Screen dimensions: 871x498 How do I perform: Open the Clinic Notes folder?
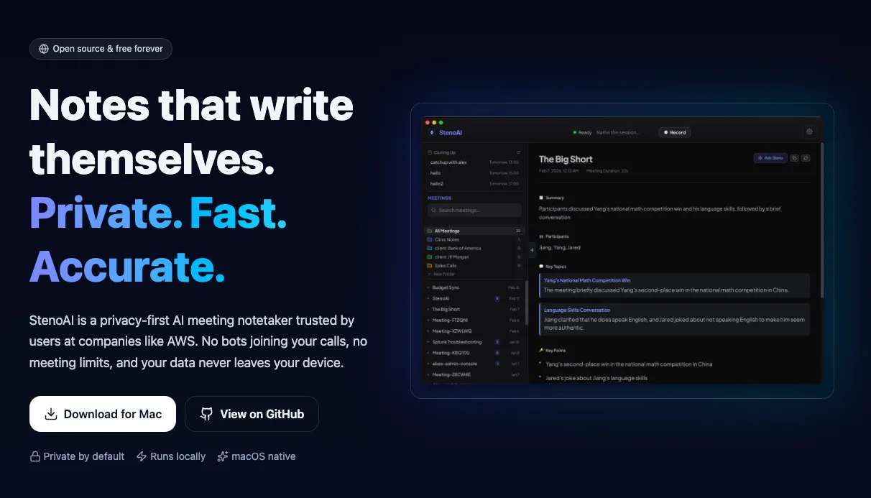pos(474,239)
